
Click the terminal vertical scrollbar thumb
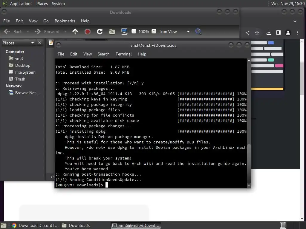(x=249, y=163)
